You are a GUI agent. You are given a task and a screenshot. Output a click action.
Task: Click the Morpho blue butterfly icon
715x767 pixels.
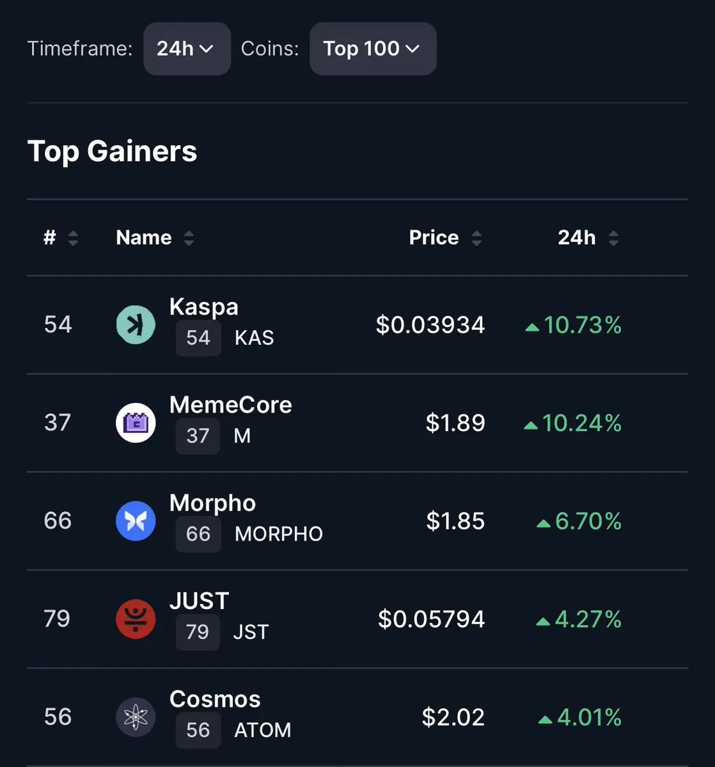[x=136, y=521]
